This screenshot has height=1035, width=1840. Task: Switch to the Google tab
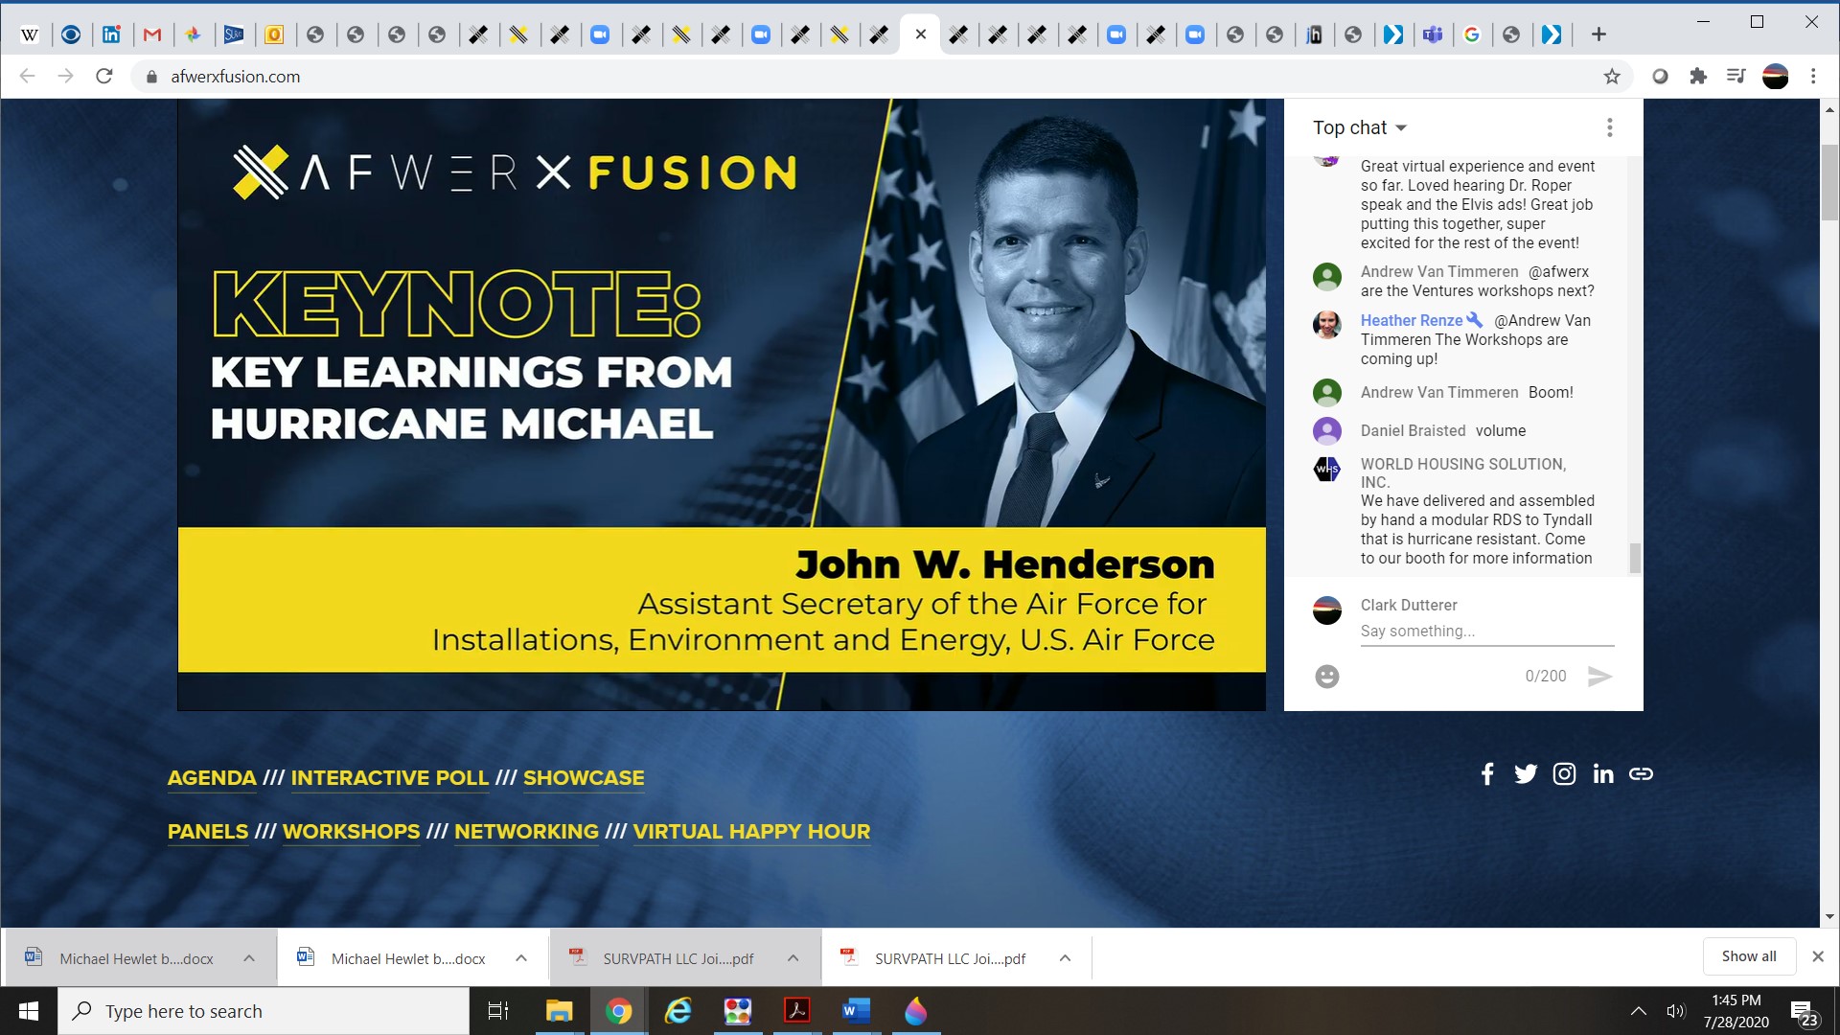tap(1472, 35)
